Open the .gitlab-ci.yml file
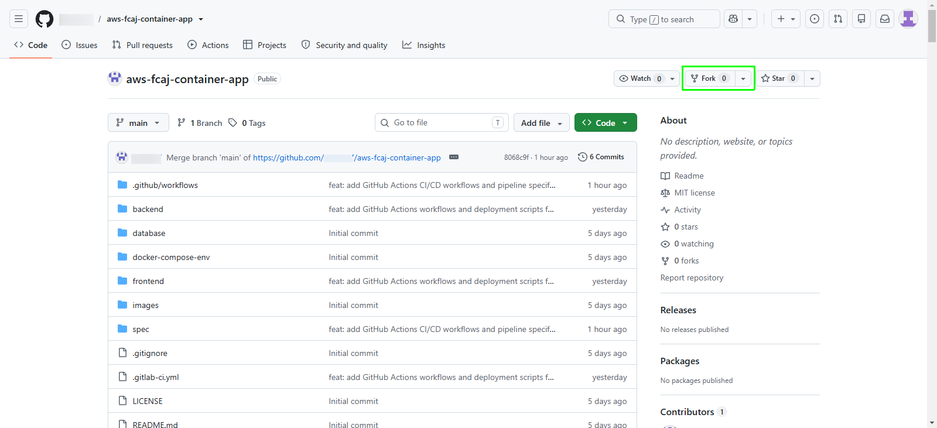Viewport: 937px width, 428px height. [156, 377]
